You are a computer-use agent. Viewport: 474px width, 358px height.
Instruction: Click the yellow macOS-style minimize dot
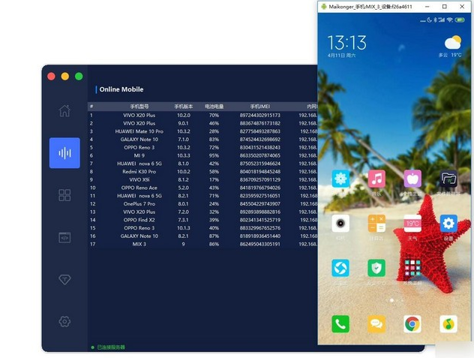(65, 77)
